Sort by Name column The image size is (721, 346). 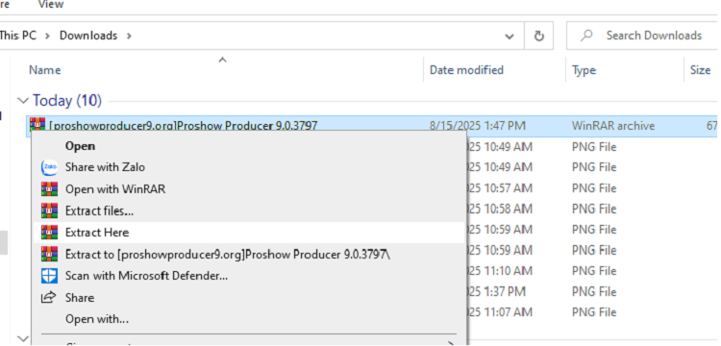coord(44,70)
